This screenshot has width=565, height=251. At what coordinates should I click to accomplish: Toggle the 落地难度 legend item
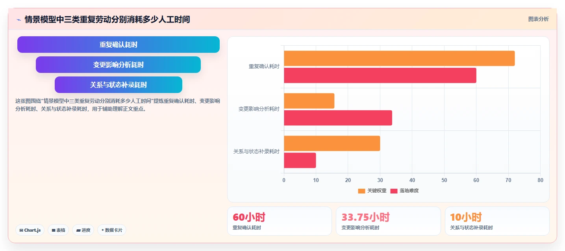(x=404, y=191)
